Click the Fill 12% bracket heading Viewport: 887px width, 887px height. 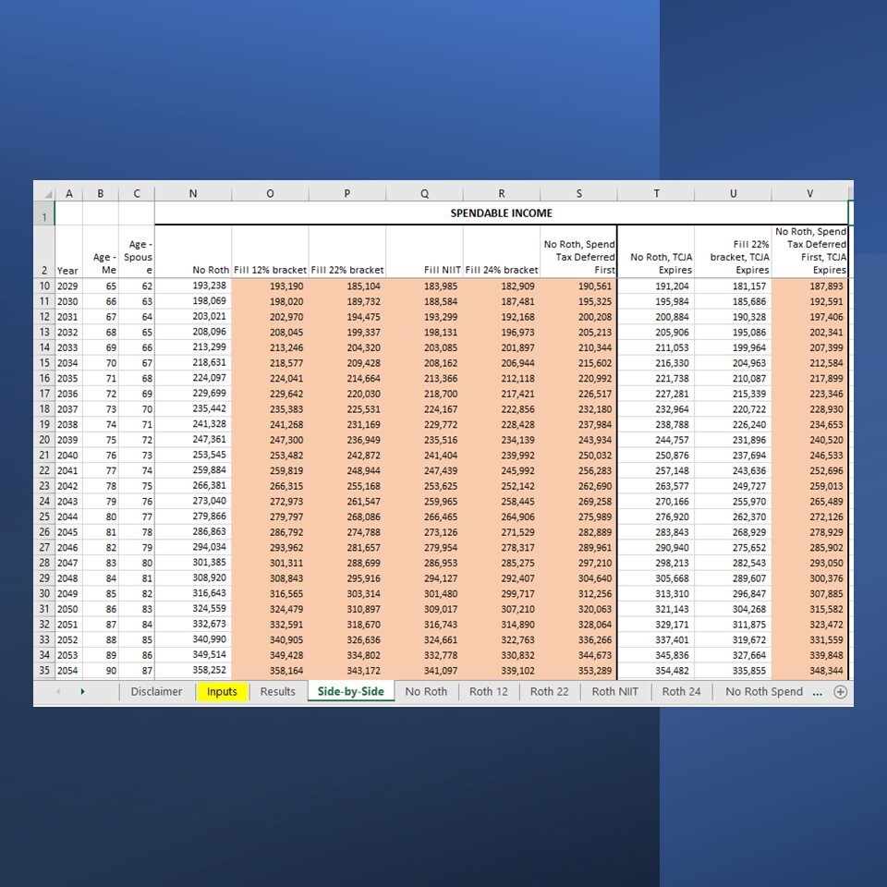(x=271, y=251)
